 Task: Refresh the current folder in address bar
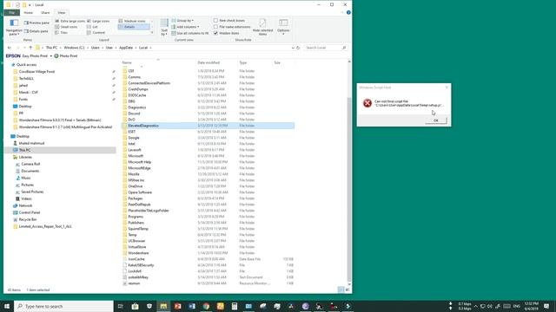point(298,48)
